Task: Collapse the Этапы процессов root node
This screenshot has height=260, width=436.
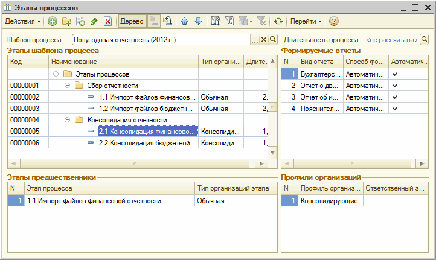Action: (x=56, y=74)
